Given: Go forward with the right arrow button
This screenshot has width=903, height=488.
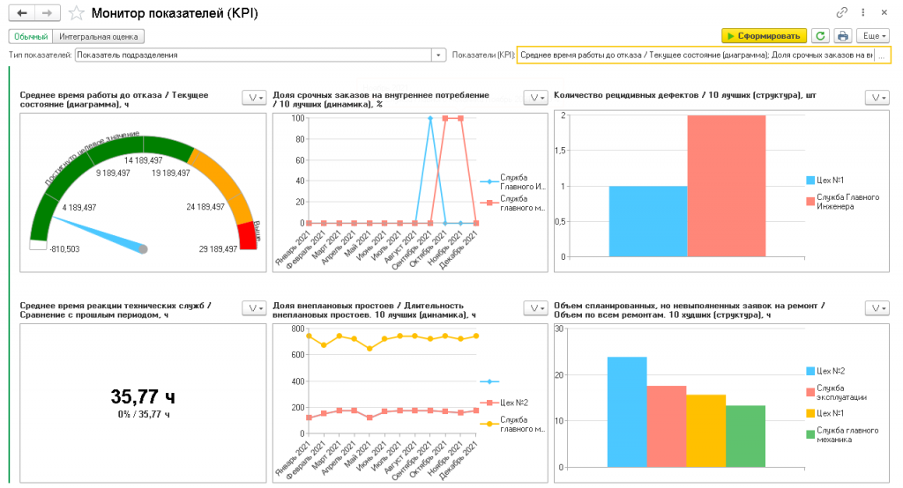Looking at the screenshot, I should 48,12.
